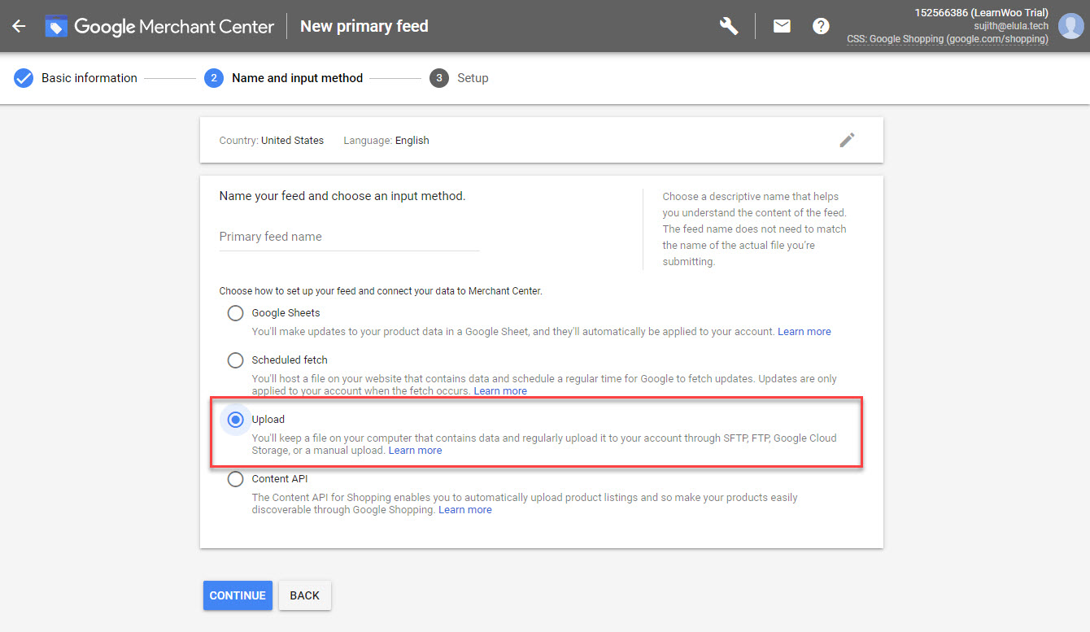The height and width of the screenshot is (632, 1090).
Task: Select the Upload radio button
Action: (235, 420)
